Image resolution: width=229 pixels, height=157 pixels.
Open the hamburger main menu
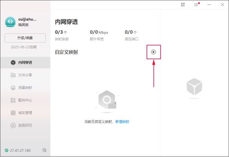(x=196, y=5)
